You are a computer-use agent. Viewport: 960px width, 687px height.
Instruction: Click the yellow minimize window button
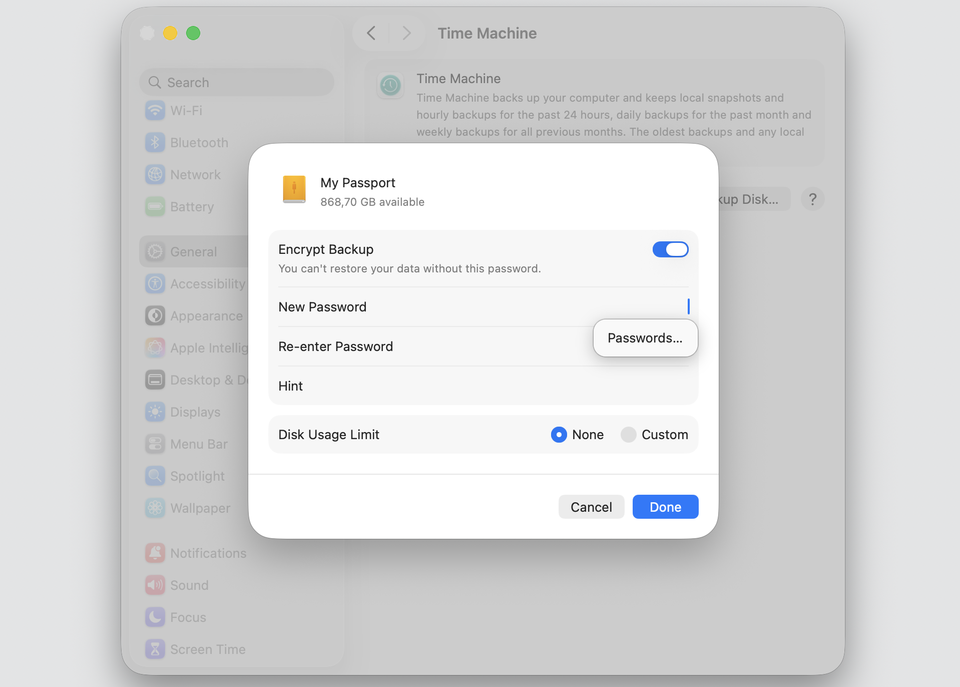pyautogui.click(x=170, y=33)
